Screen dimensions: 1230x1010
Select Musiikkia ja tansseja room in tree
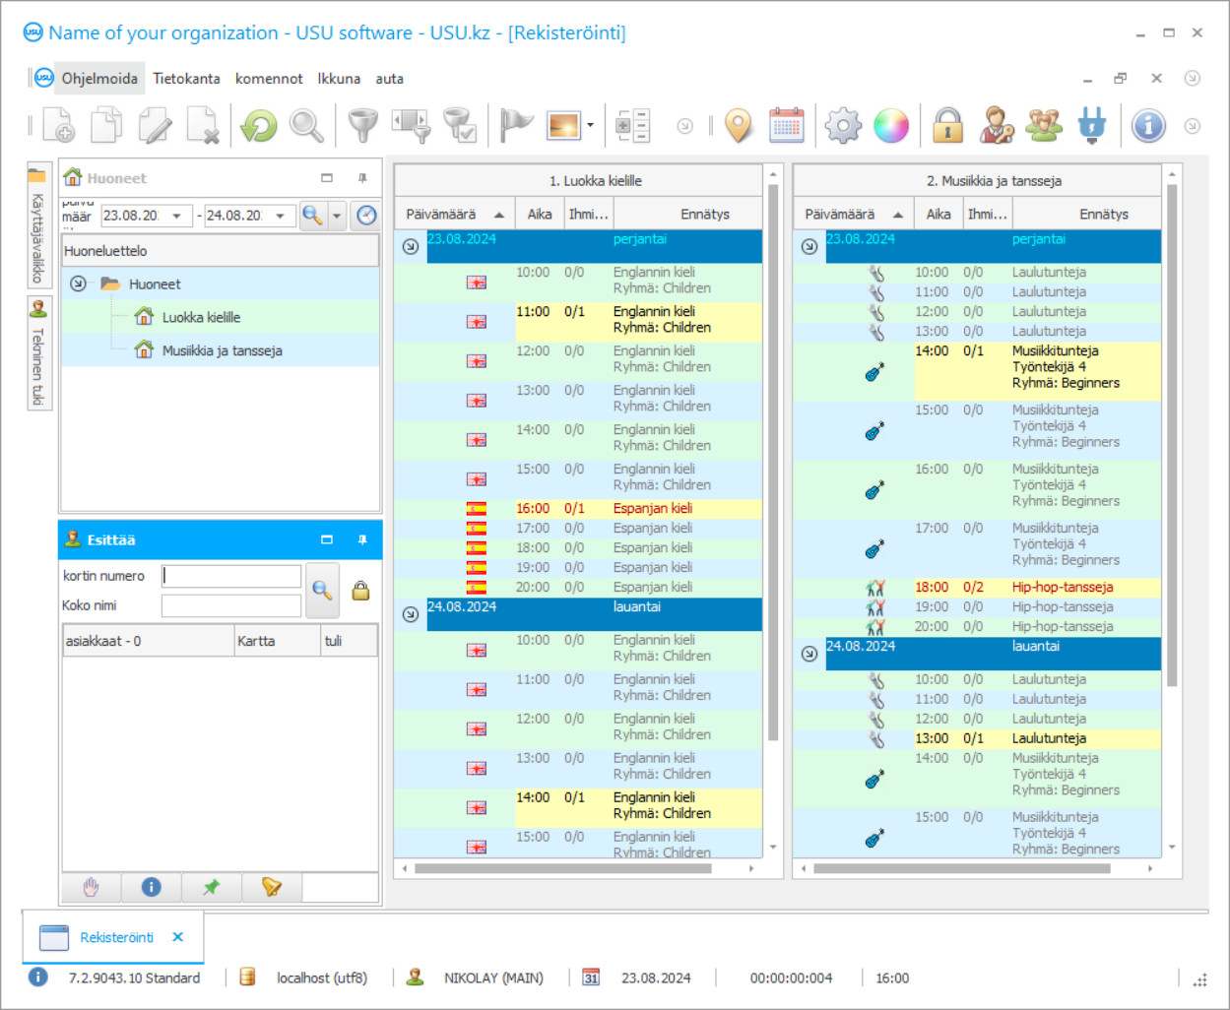pyautogui.click(x=222, y=350)
